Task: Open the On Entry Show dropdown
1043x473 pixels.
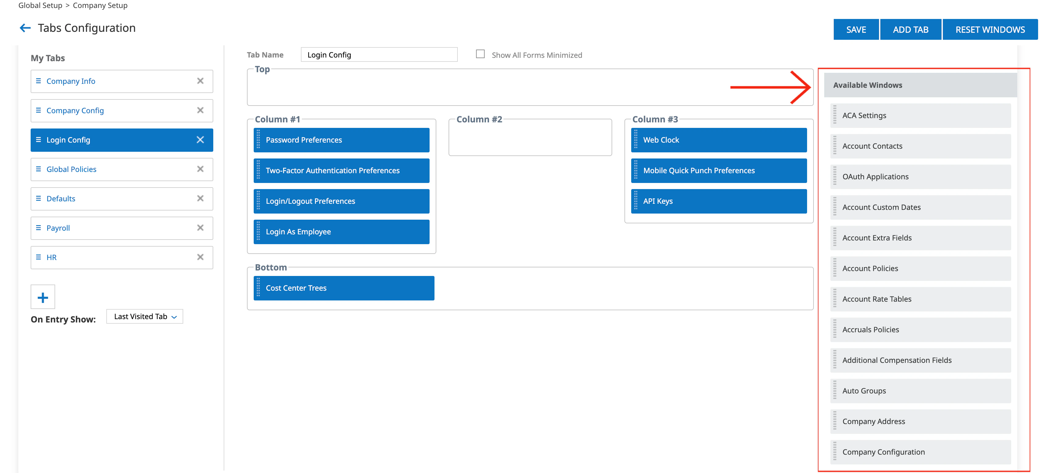Action: click(145, 317)
